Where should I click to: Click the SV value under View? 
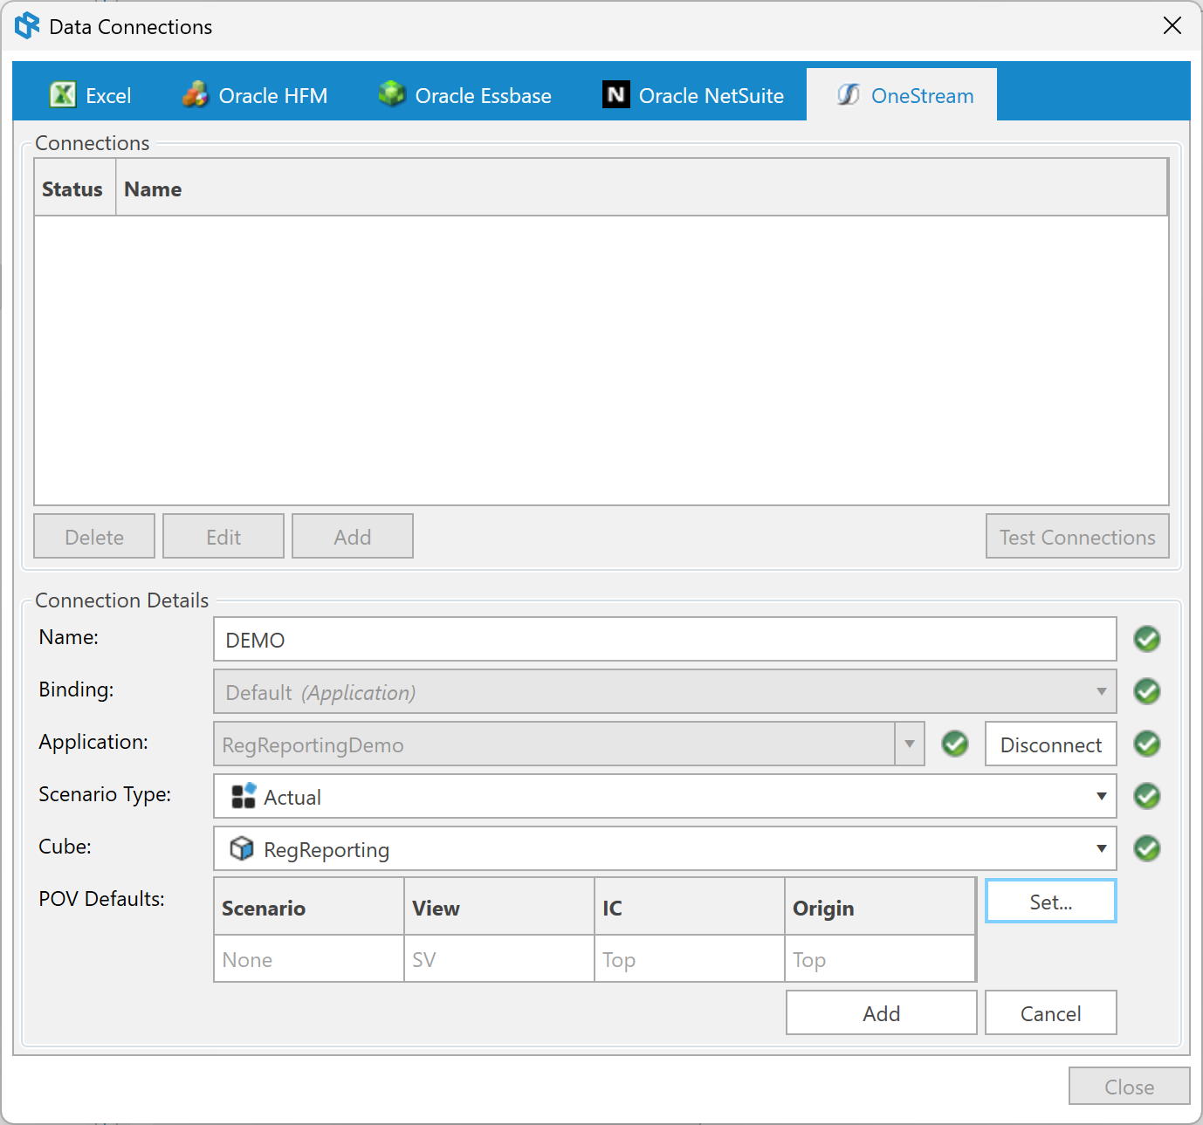coord(499,958)
